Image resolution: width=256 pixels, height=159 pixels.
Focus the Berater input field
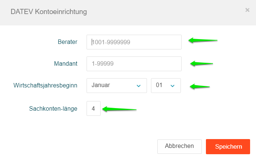[x=134, y=42]
